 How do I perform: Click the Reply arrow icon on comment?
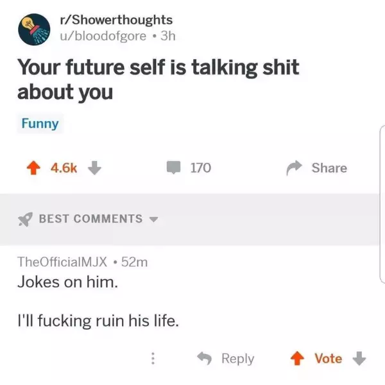click(205, 359)
